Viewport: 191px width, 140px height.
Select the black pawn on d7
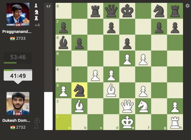pos(111,28)
